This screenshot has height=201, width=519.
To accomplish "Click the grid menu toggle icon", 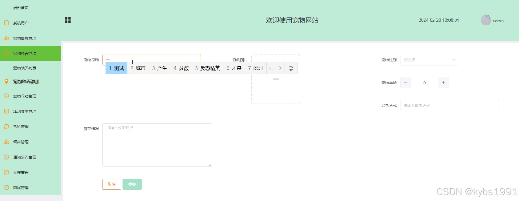I will pyautogui.click(x=68, y=20).
